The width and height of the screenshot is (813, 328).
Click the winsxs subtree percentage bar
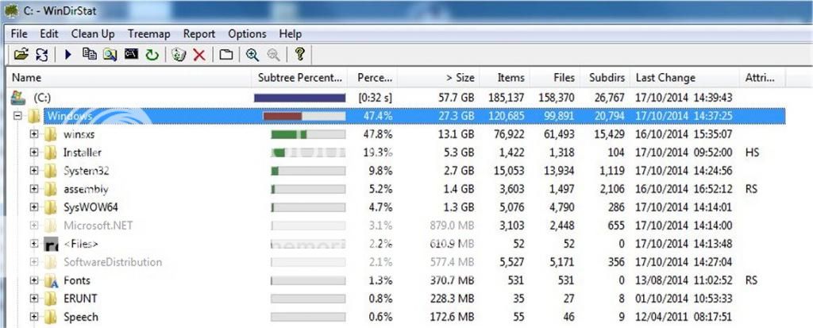point(307,134)
